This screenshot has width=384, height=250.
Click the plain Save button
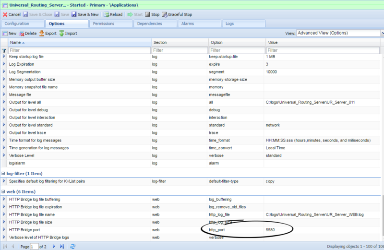click(x=62, y=14)
